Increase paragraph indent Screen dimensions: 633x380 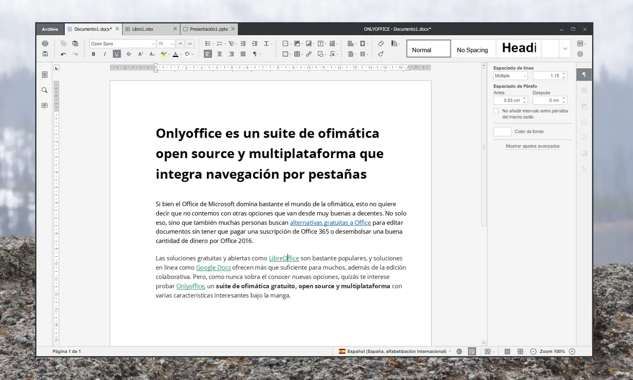[x=254, y=44]
